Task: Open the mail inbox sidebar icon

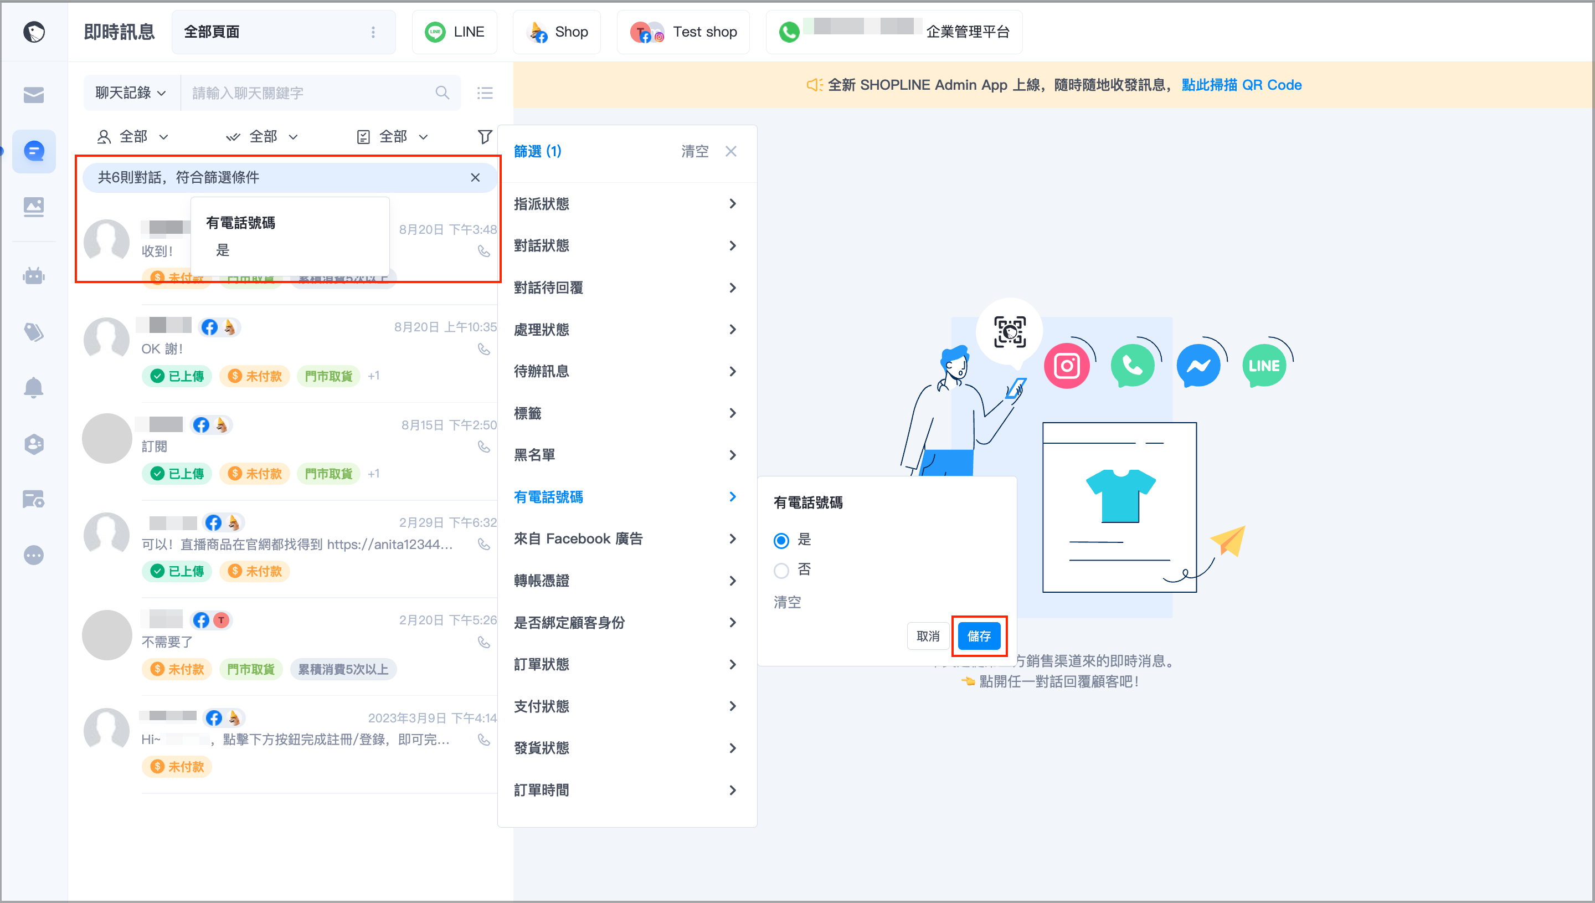Action: [33, 95]
